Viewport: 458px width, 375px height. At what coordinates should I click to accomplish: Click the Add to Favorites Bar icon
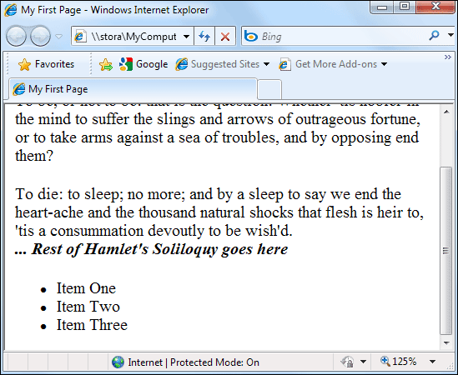(106, 64)
